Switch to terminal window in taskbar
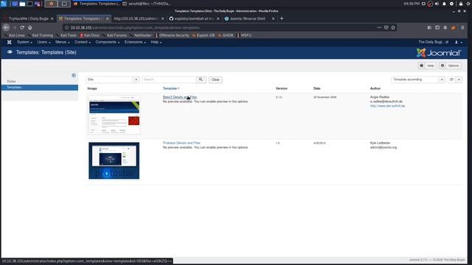Viewport: 472px width, 265px height. [x=147, y=4]
